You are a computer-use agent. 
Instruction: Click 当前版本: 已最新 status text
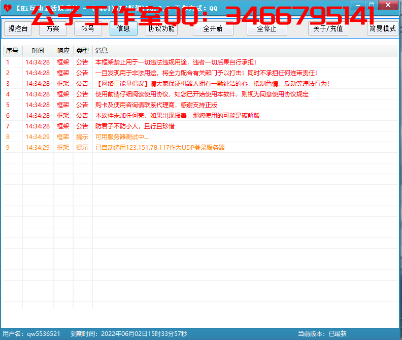(x=322, y=333)
